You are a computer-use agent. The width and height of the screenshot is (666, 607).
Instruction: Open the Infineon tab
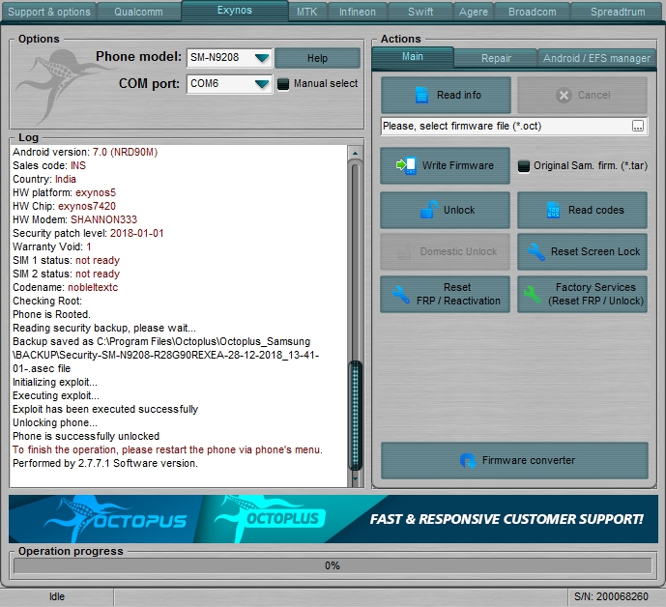tap(358, 12)
